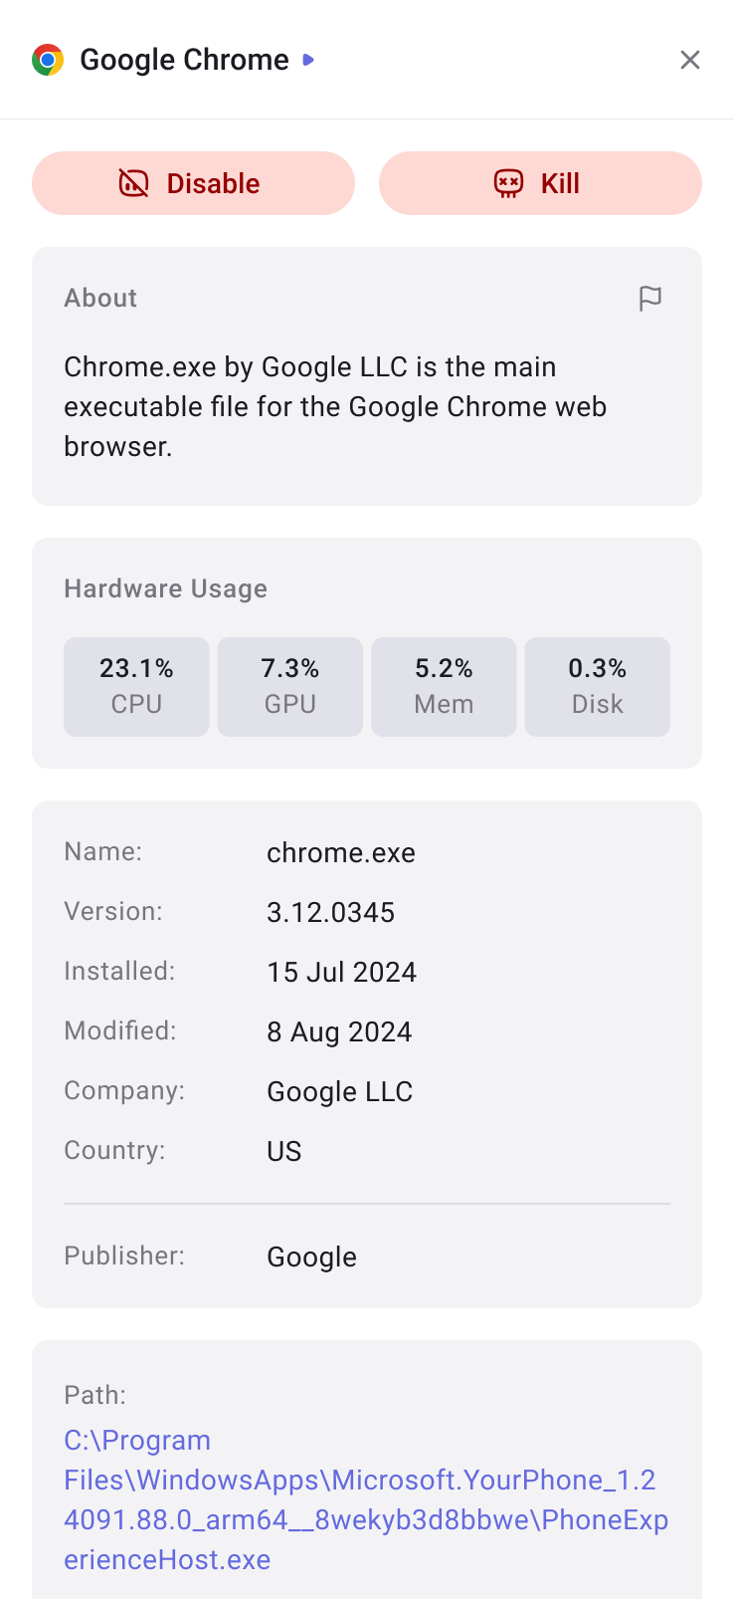
Task: Open the Hardware Usage section
Action: [x=165, y=588]
